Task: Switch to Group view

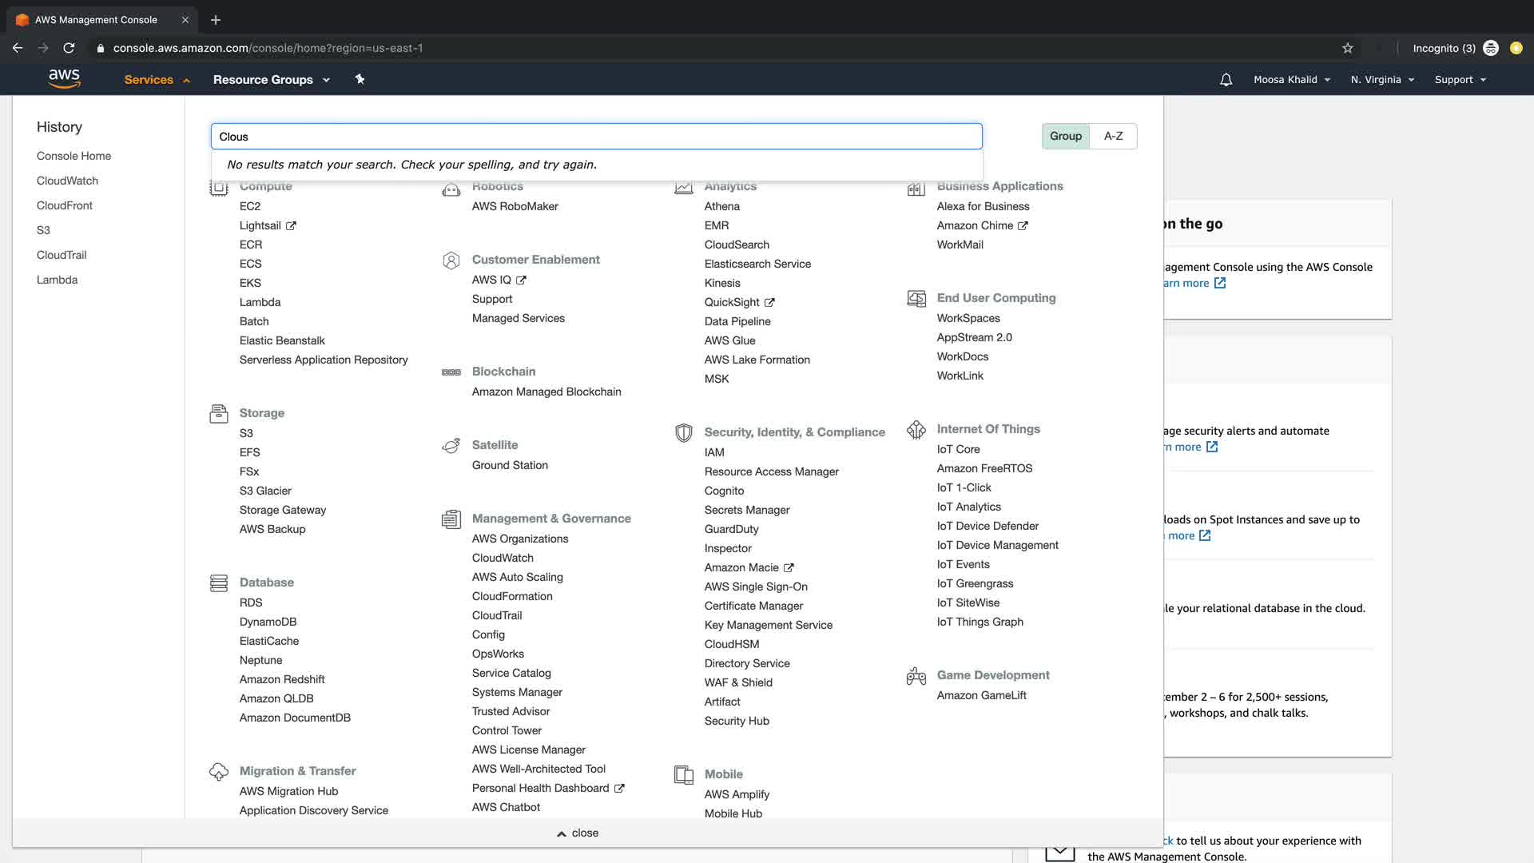Action: pyautogui.click(x=1065, y=136)
